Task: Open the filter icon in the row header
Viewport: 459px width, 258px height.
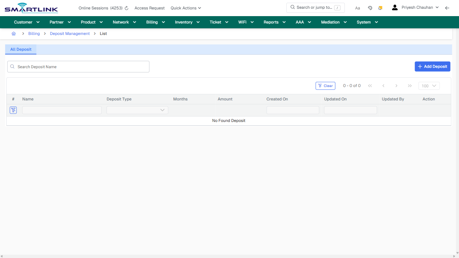Action: tap(13, 110)
